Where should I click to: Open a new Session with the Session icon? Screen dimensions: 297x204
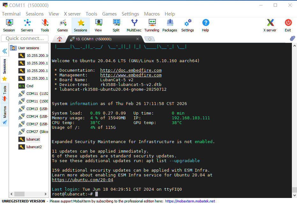[x=9, y=25]
